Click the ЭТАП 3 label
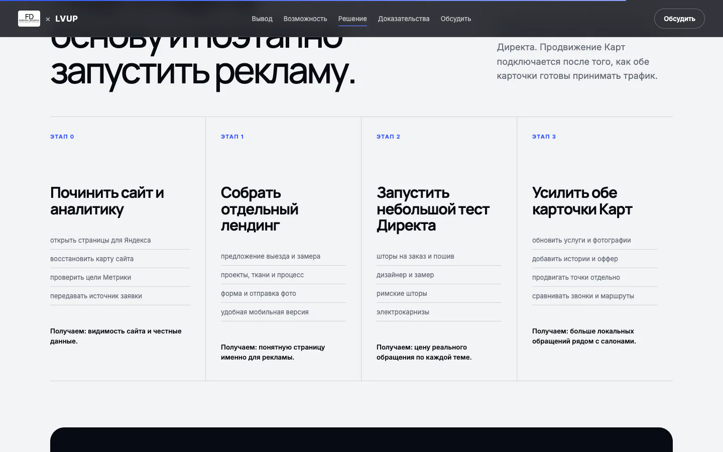The image size is (723, 452). coord(544,137)
